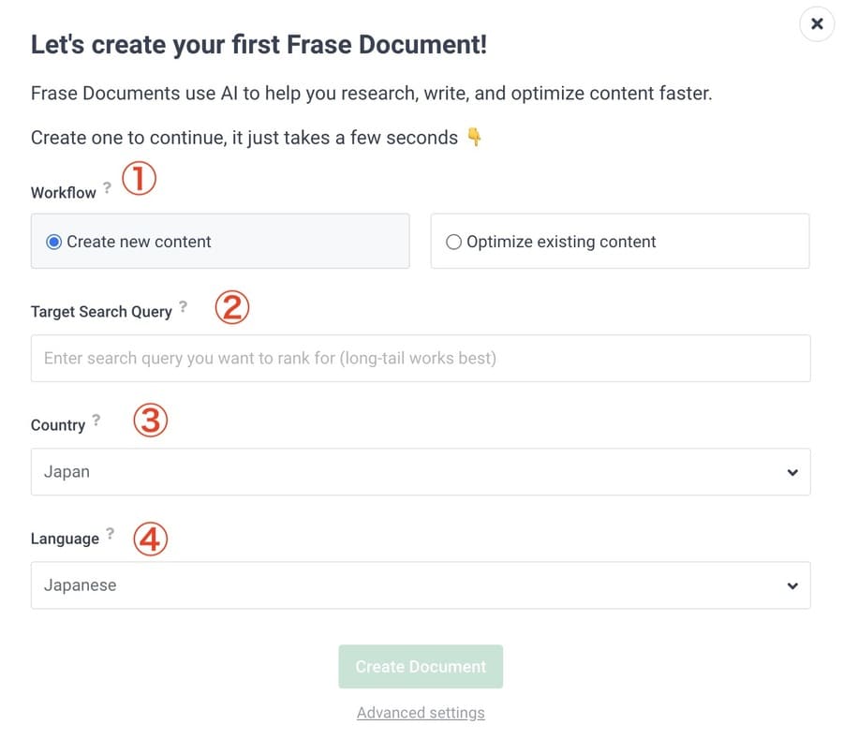This screenshot has height=754, width=843.
Task: Click the Workflow help question mark
Action: (107, 187)
